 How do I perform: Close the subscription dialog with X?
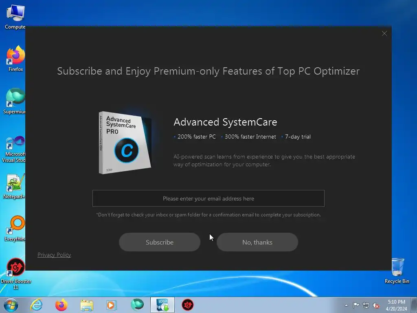click(x=384, y=33)
